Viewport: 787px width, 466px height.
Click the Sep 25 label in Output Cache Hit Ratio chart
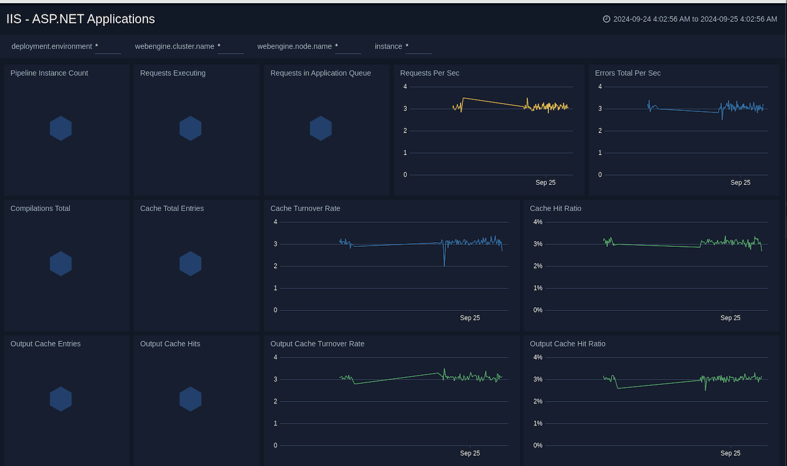[x=731, y=453]
